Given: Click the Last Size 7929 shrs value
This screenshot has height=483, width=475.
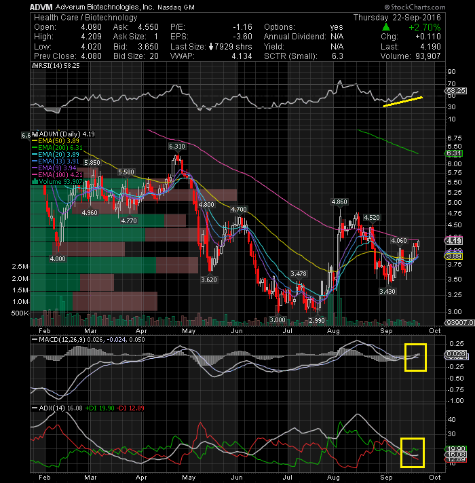Looking at the screenshot, I should click(233, 47).
